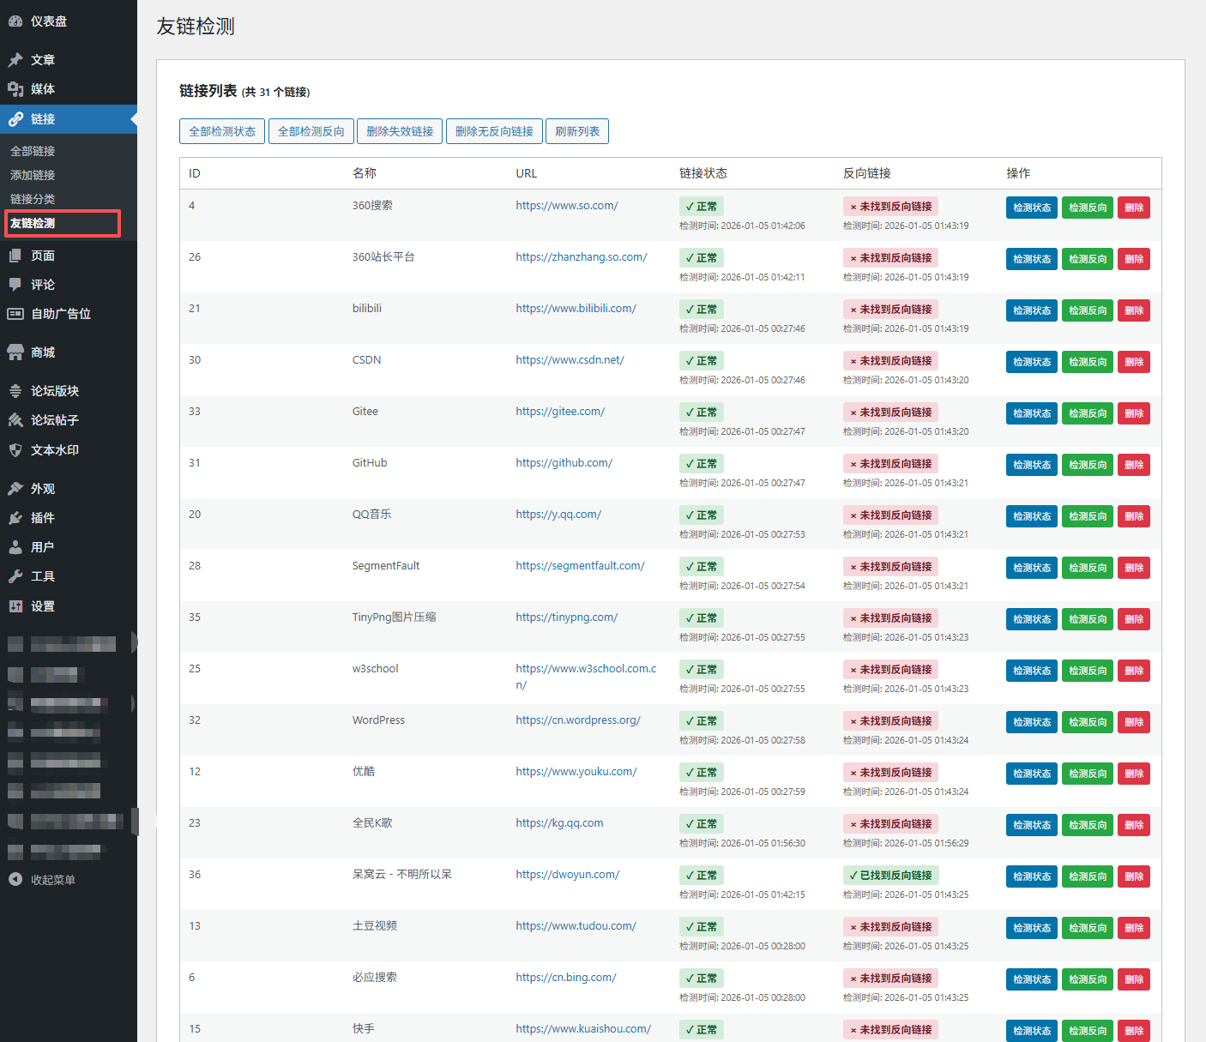Screen dimensions: 1206x1042
Task: Open the 添加链接 submenu item
Action: pyautogui.click(x=33, y=175)
